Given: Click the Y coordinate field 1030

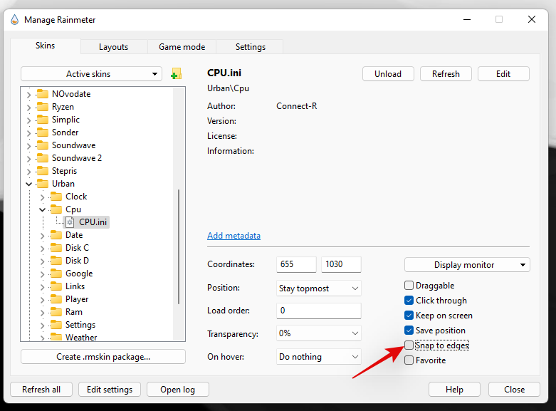Looking at the screenshot, I should [x=341, y=264].
